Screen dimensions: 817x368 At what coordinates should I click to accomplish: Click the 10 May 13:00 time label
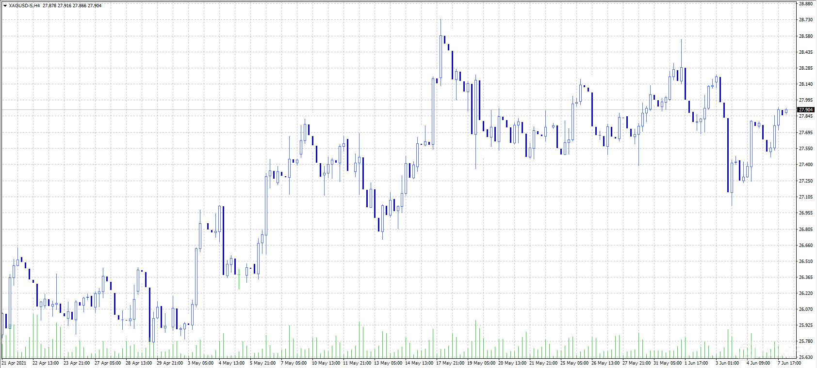point(326,363)
